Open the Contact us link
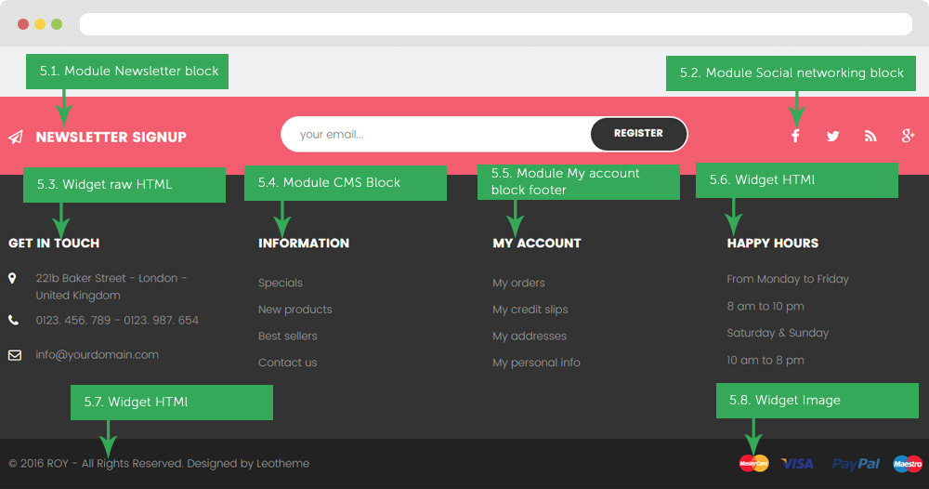This screenshot has height=489, width=929. pos(287,363)
